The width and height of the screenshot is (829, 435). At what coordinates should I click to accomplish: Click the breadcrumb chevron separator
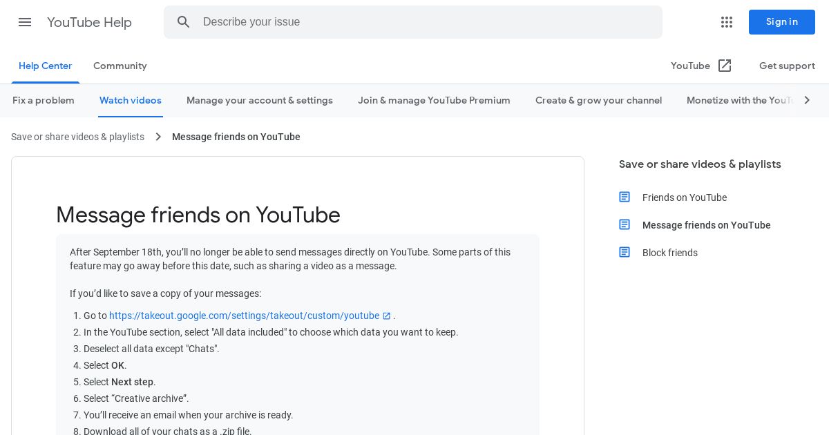point(158,137)
